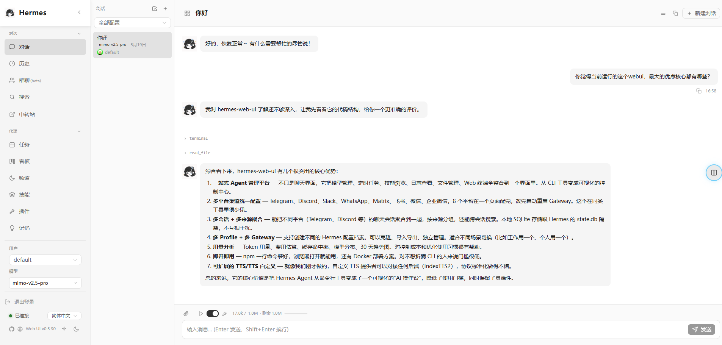The image size is (722, 345).
Task: Copy the user message sent at 16:58
Action: pos(699,91)
